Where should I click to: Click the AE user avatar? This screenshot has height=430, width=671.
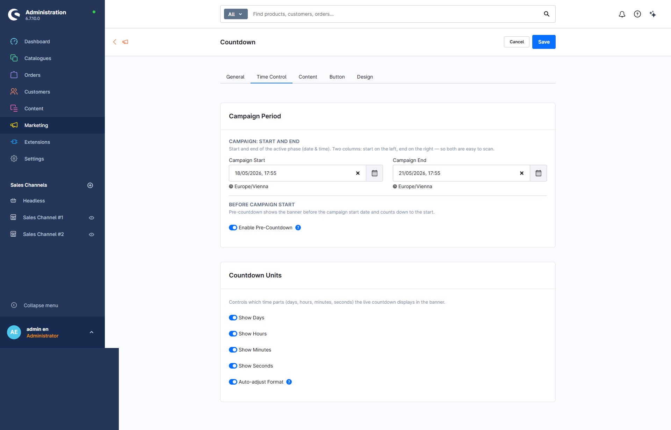14,332
